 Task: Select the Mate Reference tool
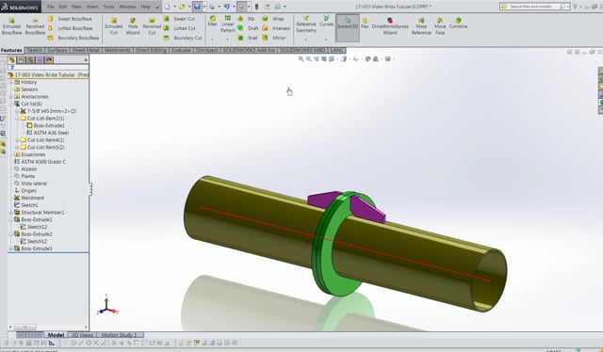tap(421, 25)
